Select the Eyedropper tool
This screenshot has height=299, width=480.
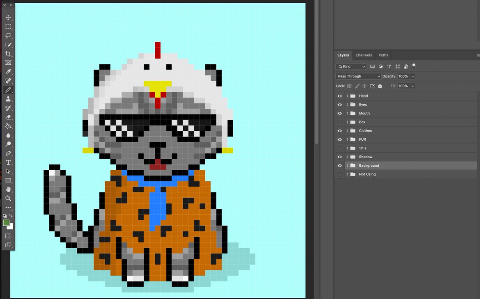pos(8,72)
